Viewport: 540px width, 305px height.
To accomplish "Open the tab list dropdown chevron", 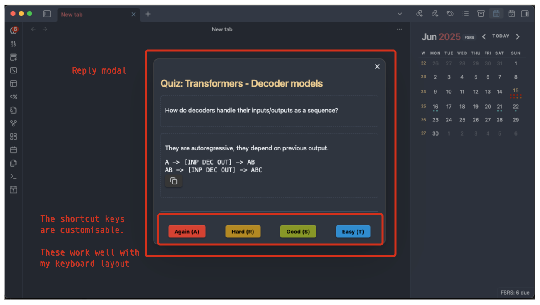I will (x=400, y=14).
